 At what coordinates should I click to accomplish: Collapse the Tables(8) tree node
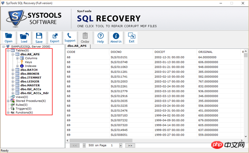pos(8,50)
